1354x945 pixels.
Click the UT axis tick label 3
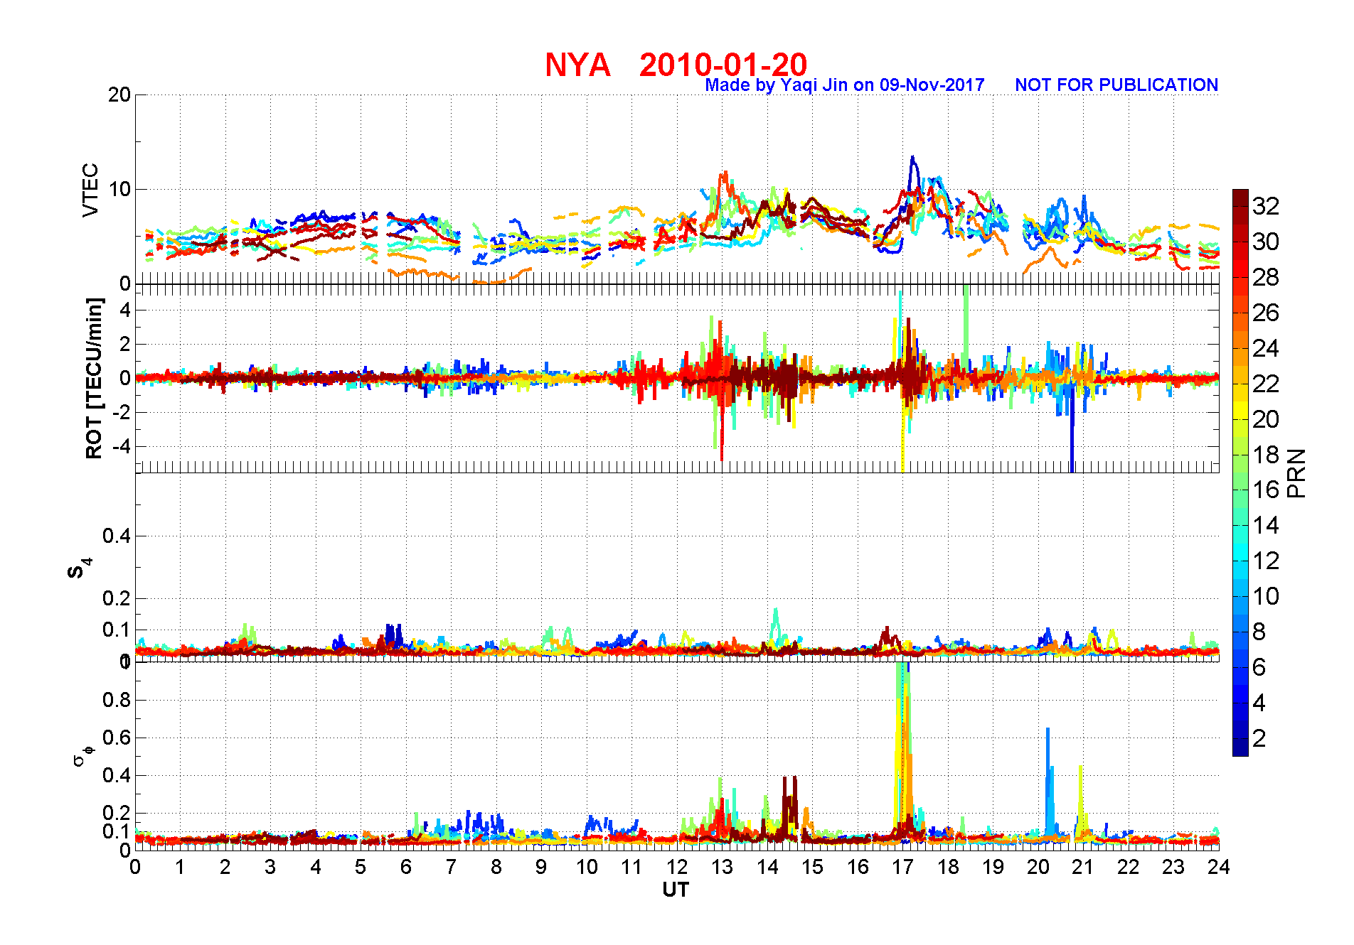click(x=270, y=867)
